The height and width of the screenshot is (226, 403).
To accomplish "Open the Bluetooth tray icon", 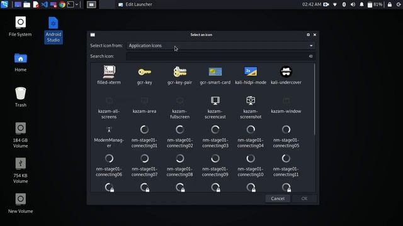I will 344,4.
